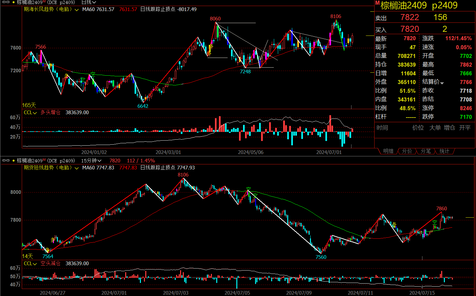476x296 pixels.
Task: Open the 日线 period dropdown
Action: (x=89, y=2)
